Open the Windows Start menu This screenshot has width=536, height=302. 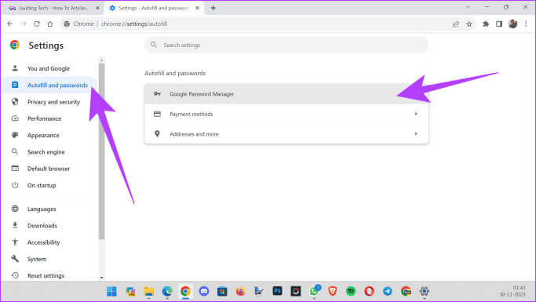click(x=111, y=291)
